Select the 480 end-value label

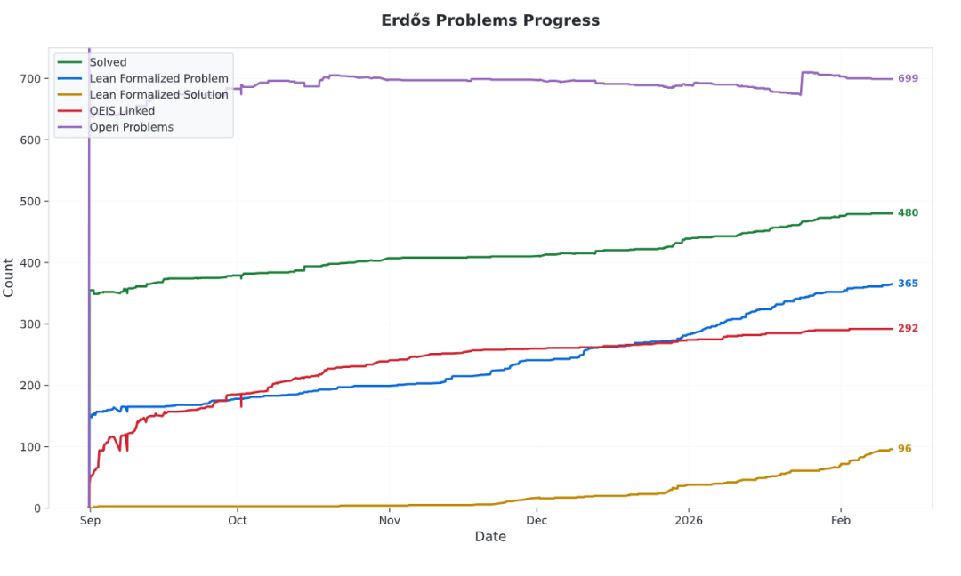tap(908, 213)
